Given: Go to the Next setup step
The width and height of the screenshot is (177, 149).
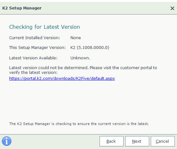Looking at the screenshot, I should (x=137, y=141).
